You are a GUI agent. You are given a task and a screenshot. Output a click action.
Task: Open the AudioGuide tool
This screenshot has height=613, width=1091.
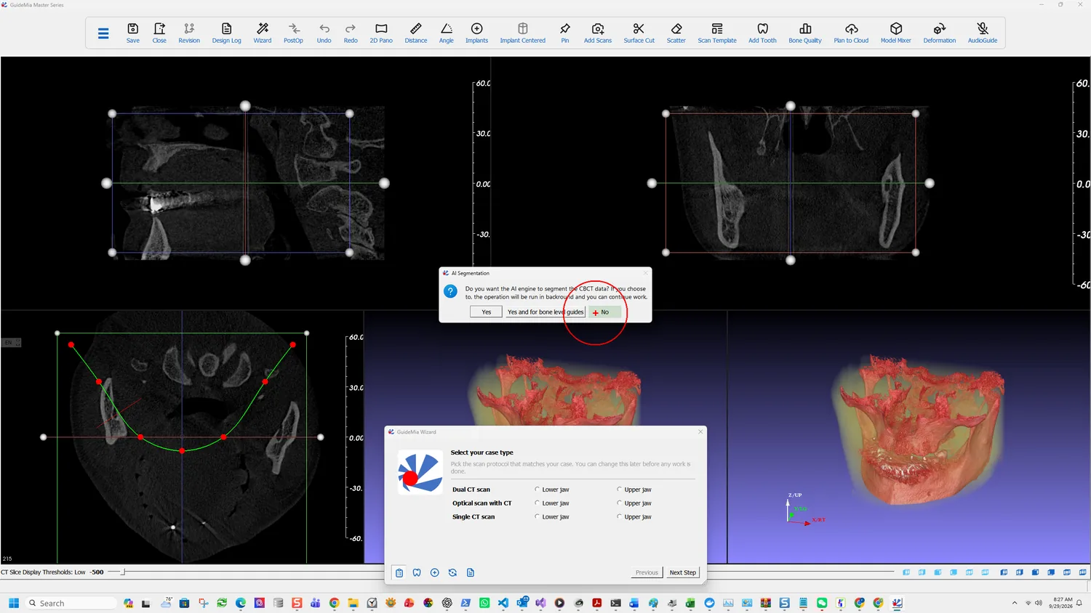983,33
